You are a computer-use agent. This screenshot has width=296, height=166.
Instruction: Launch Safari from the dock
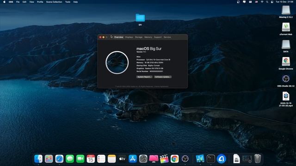point(59,159)
